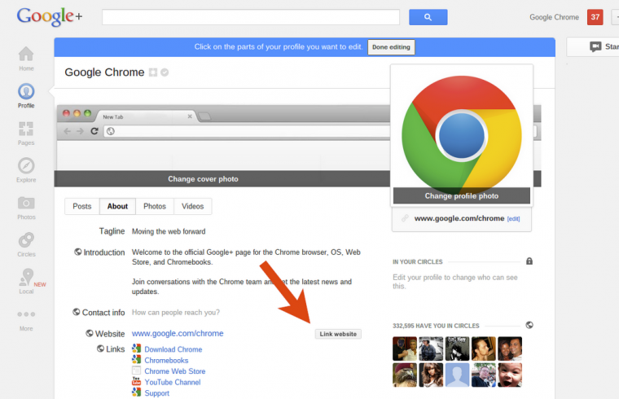This screenshot has height=399, width=619.
Task: Select the About tab
Action: [x=117, y=206]
